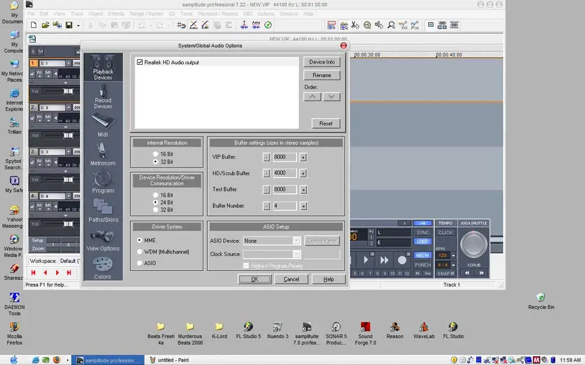Click the Reset button
Image resolution: width=585 pixels, height=365 pixels.
click(x=326, y=124)
